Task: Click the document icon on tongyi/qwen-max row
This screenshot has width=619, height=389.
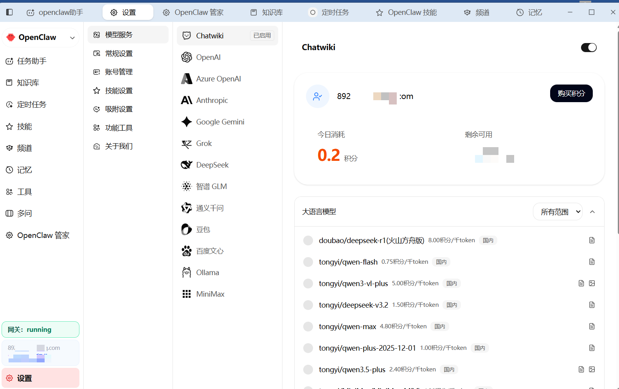Action: coord(592,326)
